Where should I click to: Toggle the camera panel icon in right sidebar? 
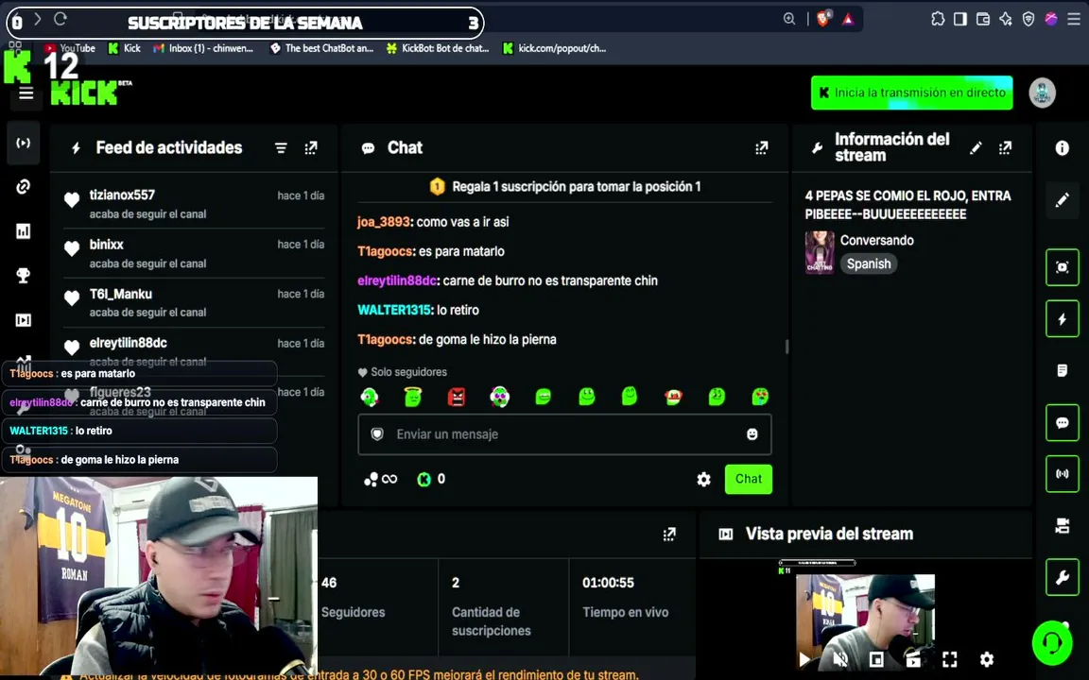1062,526
